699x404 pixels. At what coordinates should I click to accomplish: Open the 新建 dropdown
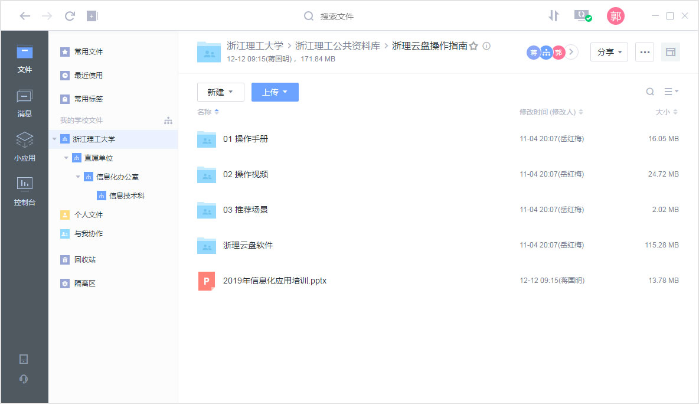(x=220, y=92)
